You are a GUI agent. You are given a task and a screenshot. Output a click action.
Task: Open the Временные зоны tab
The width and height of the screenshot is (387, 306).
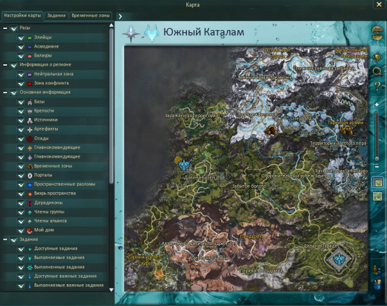coord(90,15)
